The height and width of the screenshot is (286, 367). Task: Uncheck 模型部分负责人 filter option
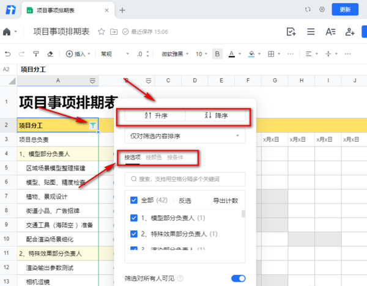click(x=134, y=218)
